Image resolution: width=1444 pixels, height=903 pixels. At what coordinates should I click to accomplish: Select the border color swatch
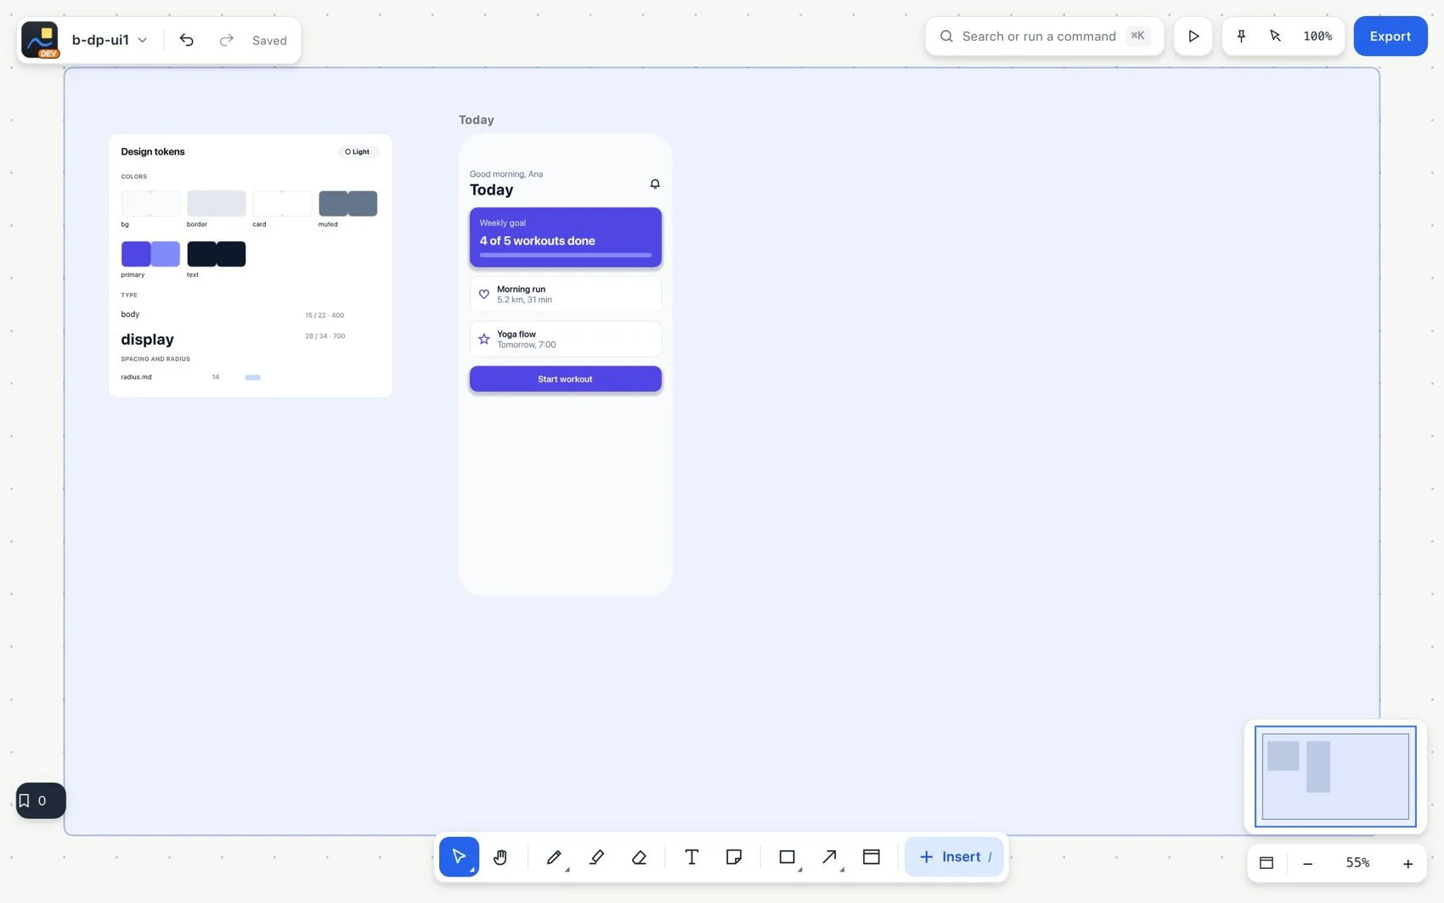click(x=217, y=204)
